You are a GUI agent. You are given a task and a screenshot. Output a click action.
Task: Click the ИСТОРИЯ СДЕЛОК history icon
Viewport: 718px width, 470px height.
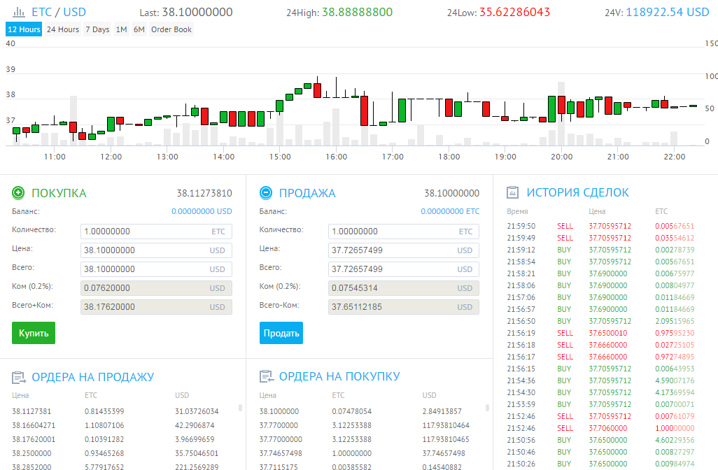point(513,192)
